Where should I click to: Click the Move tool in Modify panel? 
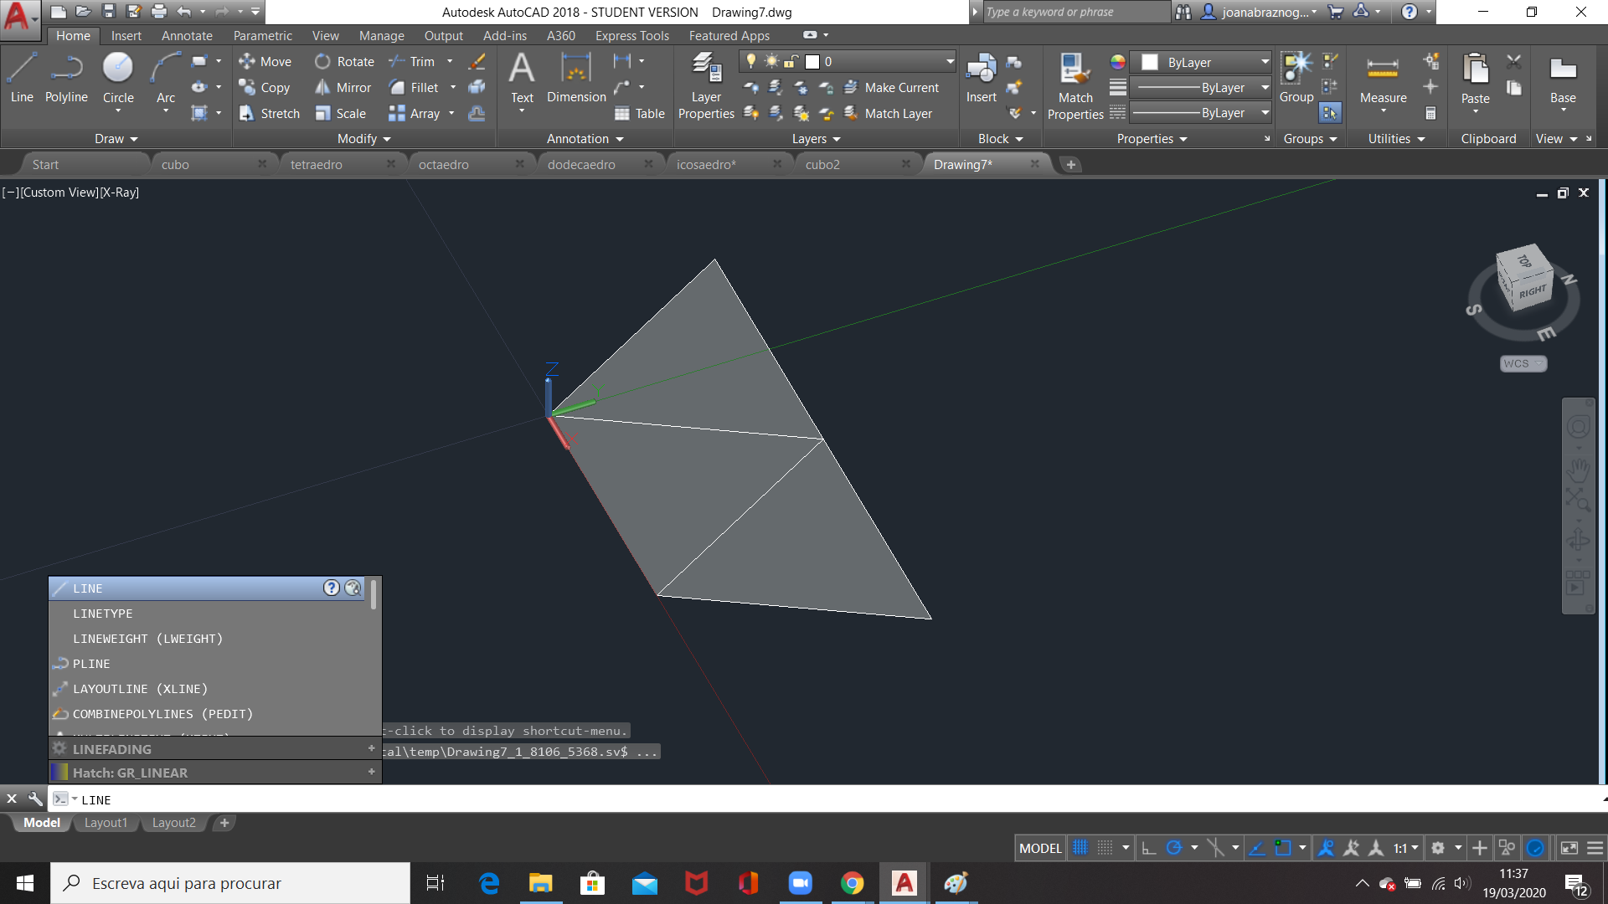pos(265,62)
